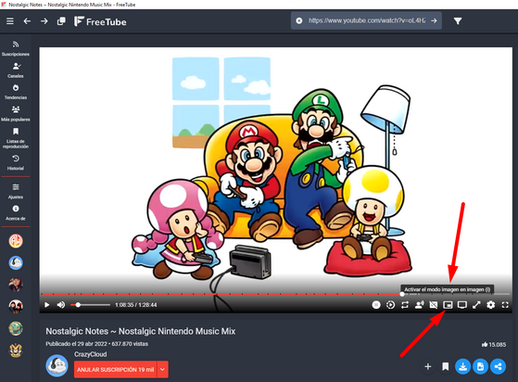Viewport: 518px width, 382px height.
Task: Adjust the volume slider
Action: coord(90,305)
